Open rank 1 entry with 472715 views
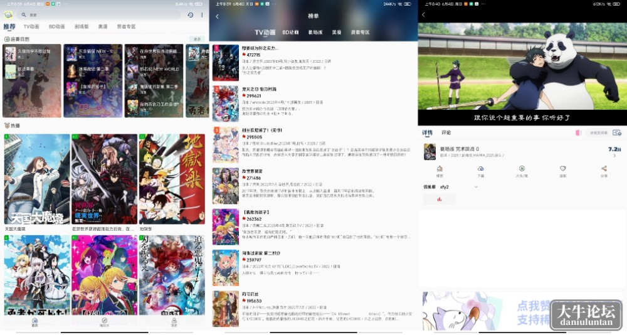The height and width of the screenshot is (335, 627). (x=313, y=63)
